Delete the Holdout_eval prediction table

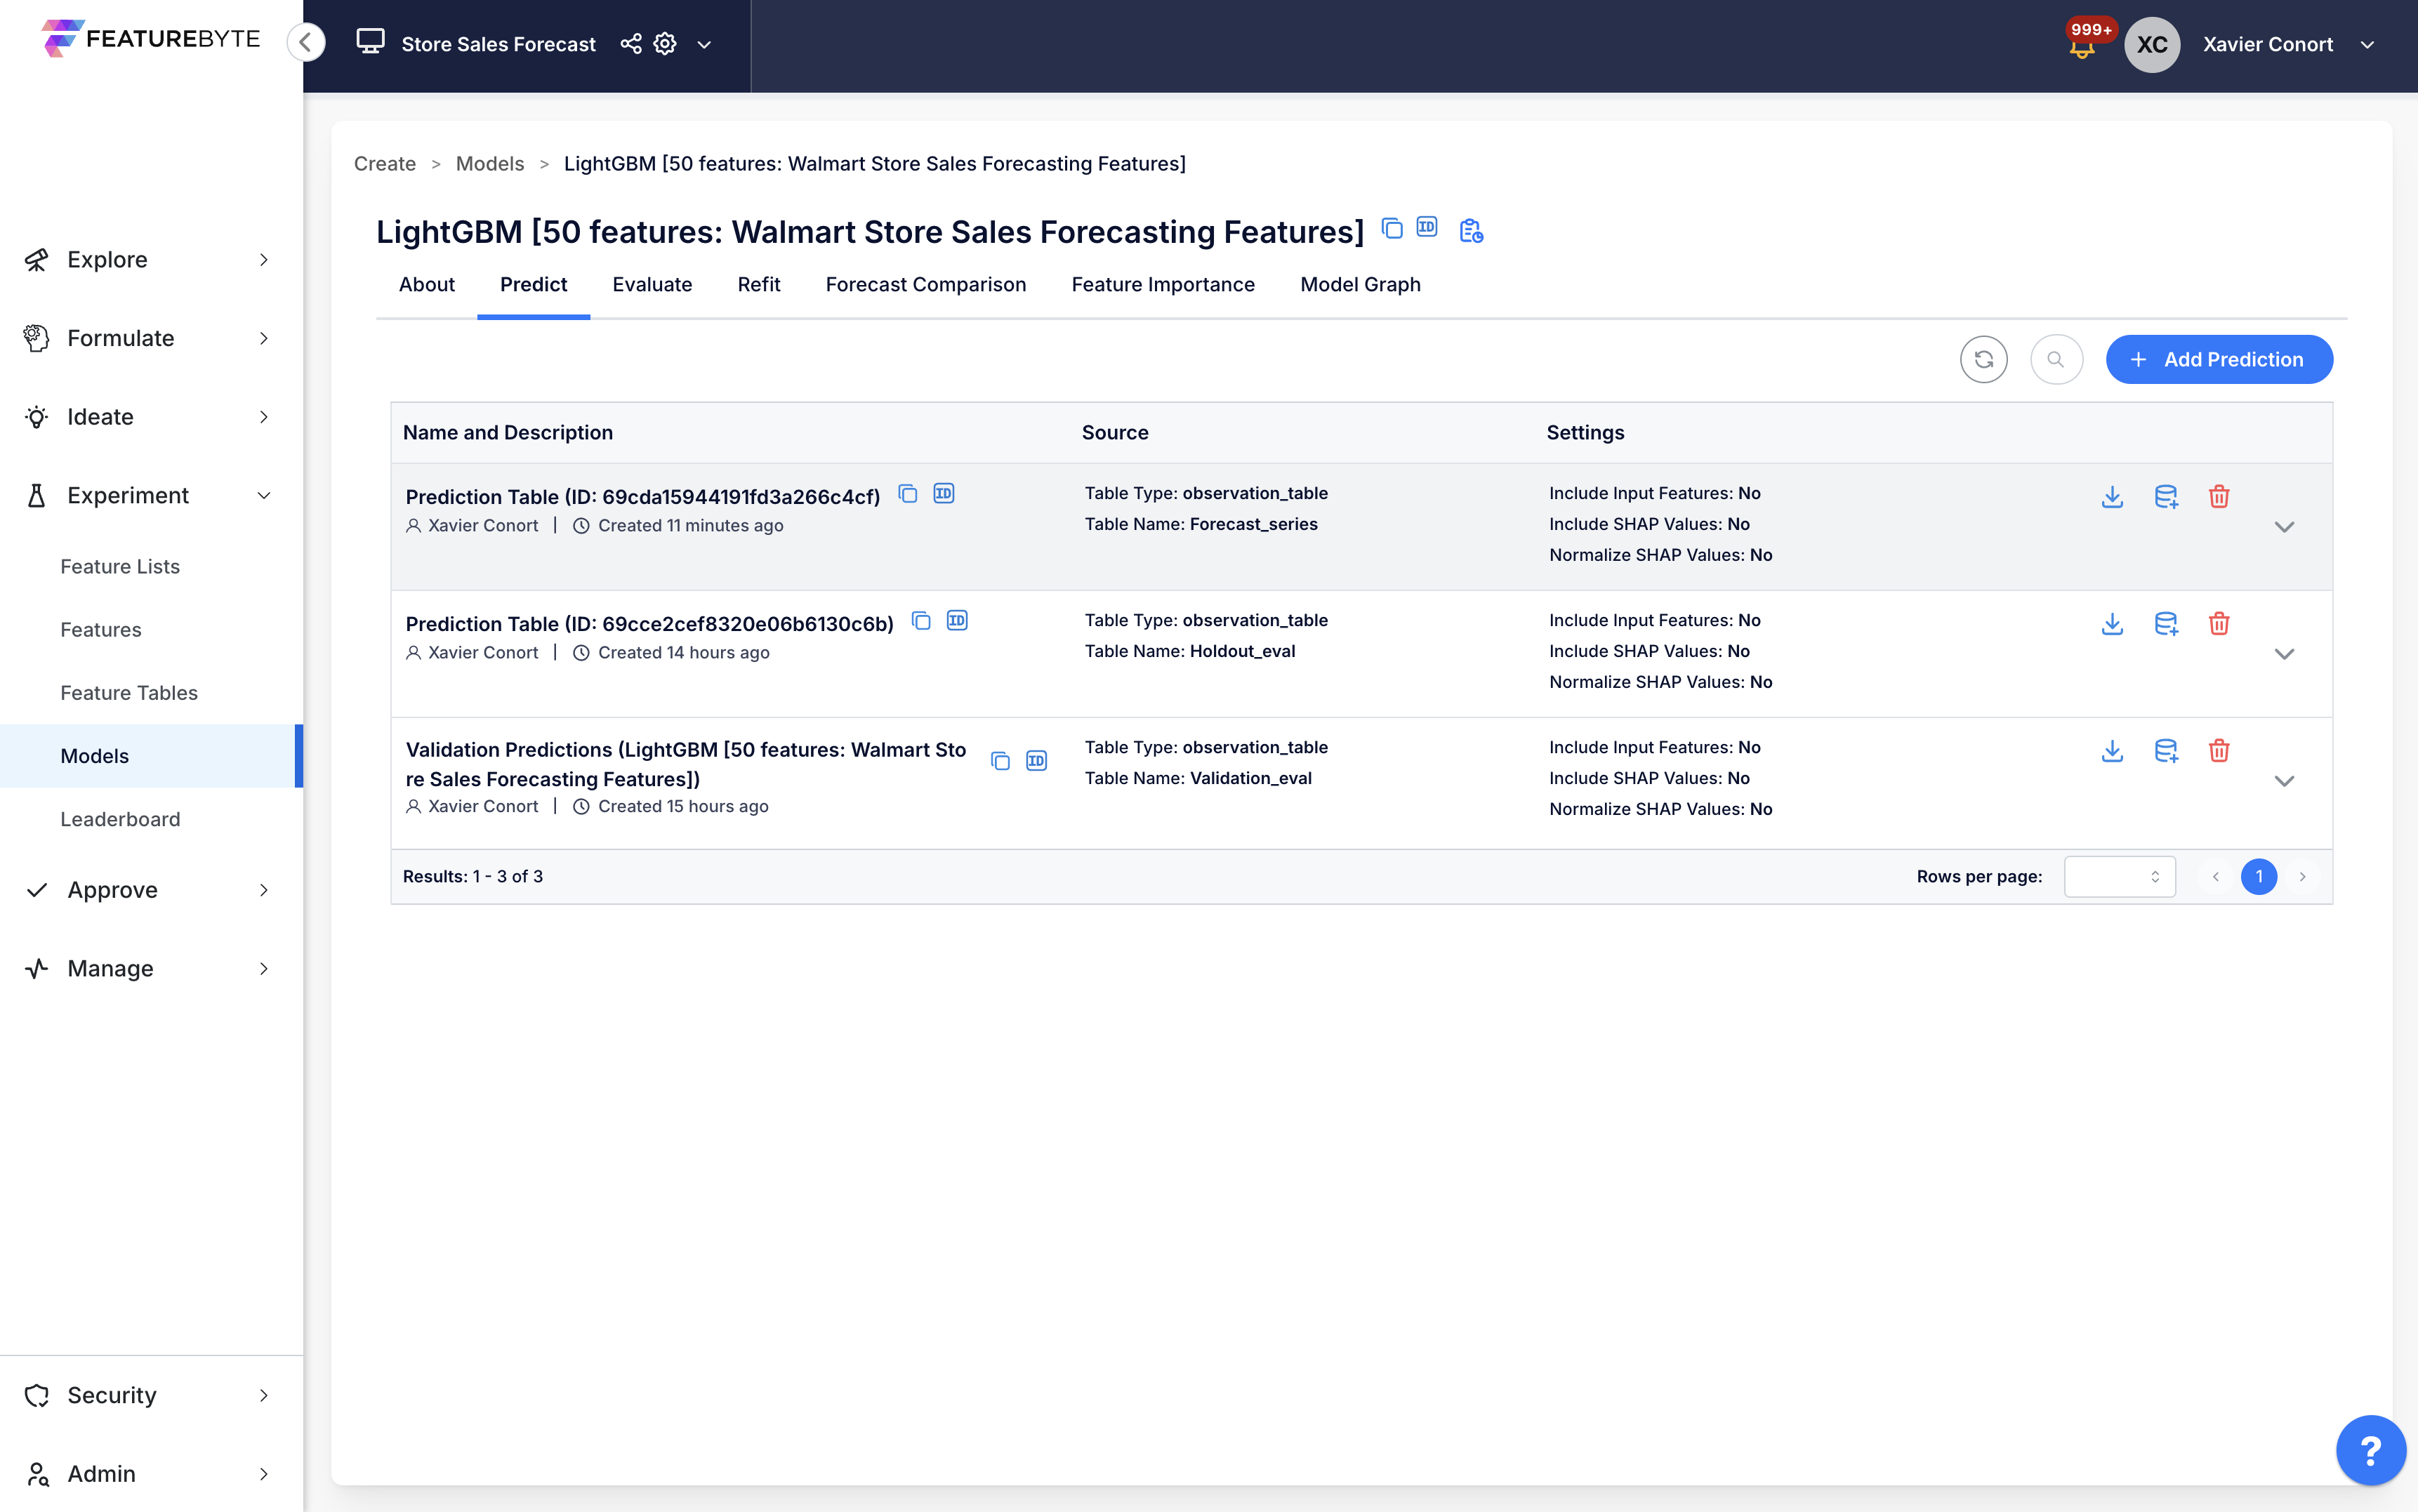(x=2219, y=624)
